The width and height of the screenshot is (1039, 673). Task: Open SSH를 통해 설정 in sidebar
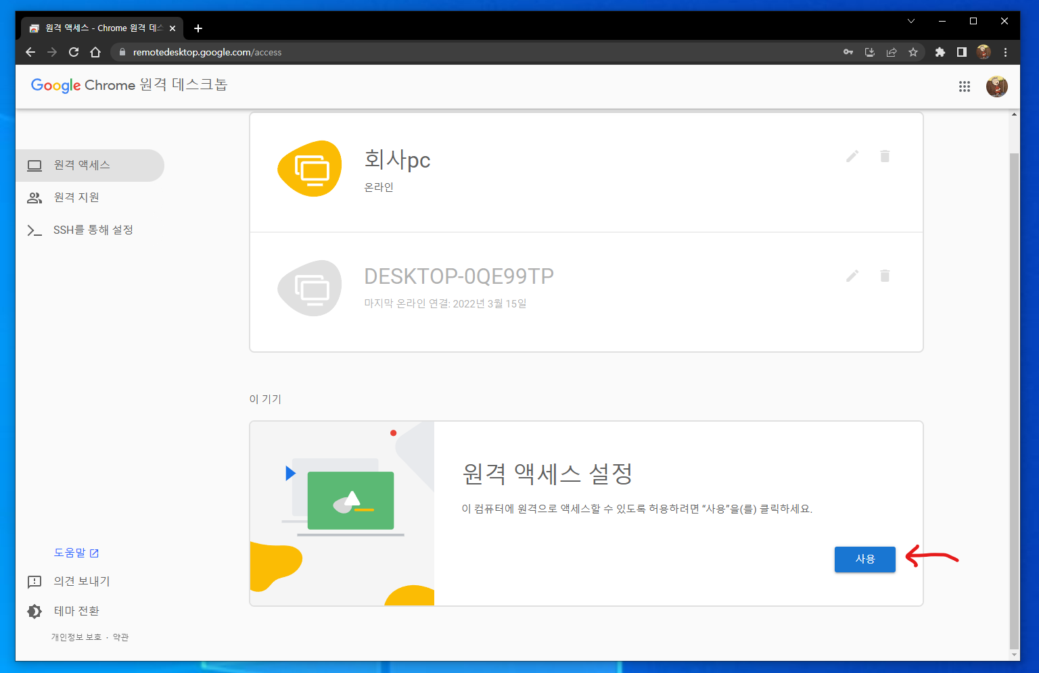[89, 230]
